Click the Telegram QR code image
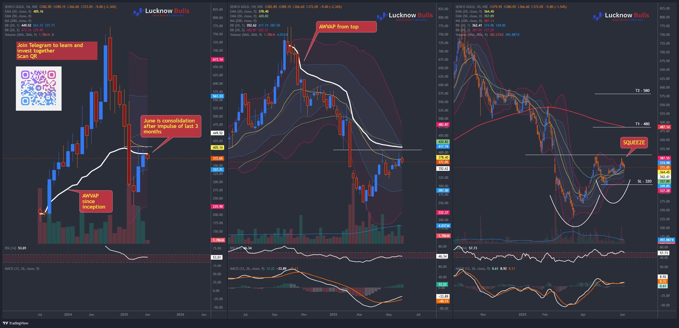Screen dimensions: 679x328 pos(39,89)
